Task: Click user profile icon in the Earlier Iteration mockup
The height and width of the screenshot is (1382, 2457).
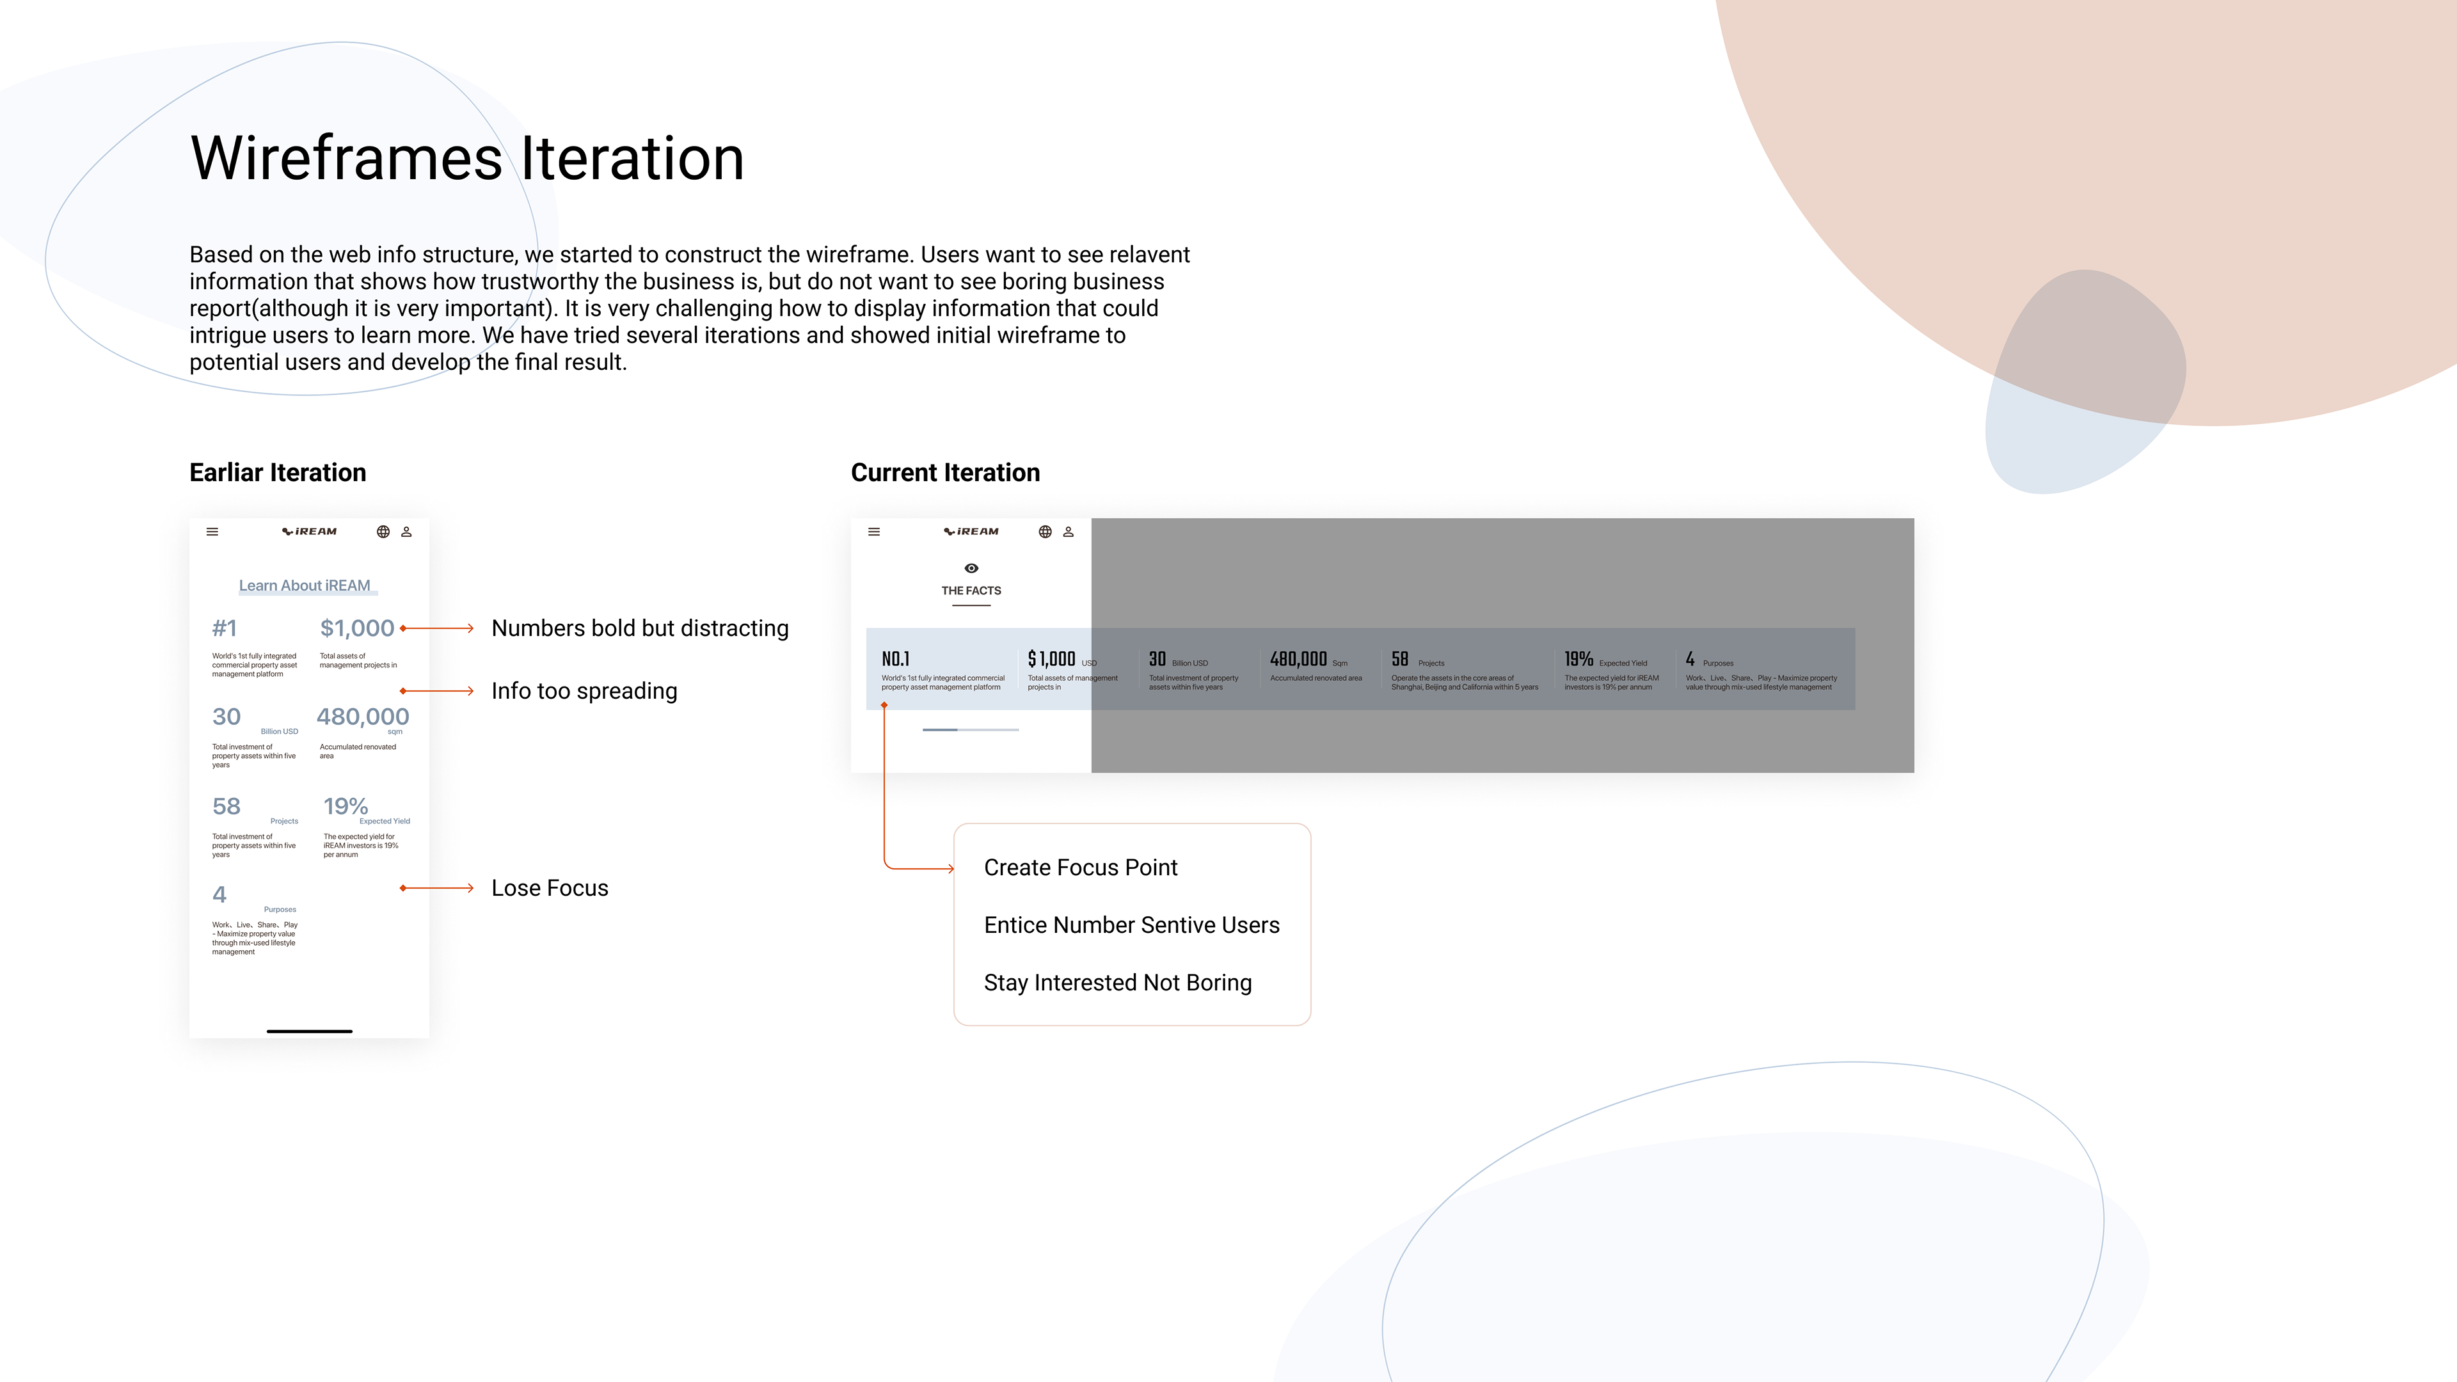Action: click(x=406, y=532)
